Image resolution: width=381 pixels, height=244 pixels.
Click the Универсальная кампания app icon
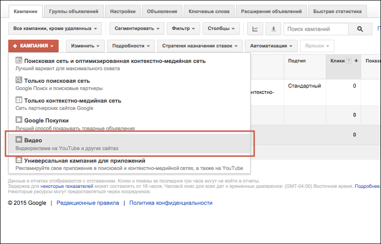pyautogui.click(x=19, y=160)
